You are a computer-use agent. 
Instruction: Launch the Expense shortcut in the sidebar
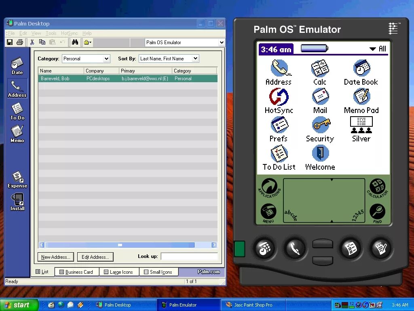click(x=17, y=180)
